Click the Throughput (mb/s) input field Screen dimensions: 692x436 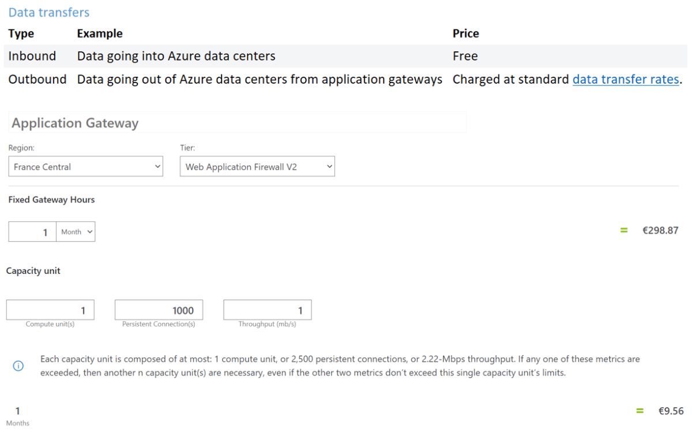point(267,310)
